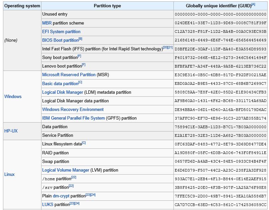Open the Linux operating system link
This screenshot has height=210, width=269.
pos(9,174)
